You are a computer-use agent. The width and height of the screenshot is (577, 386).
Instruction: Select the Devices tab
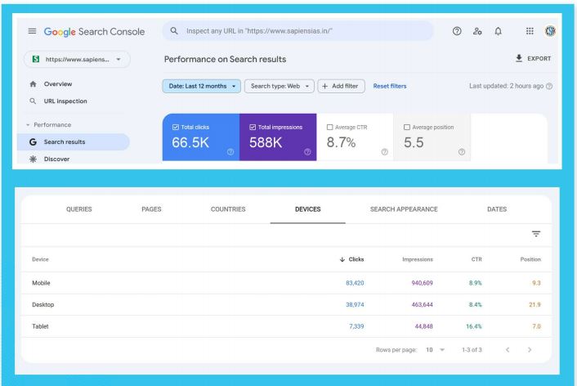coord(307,209)
